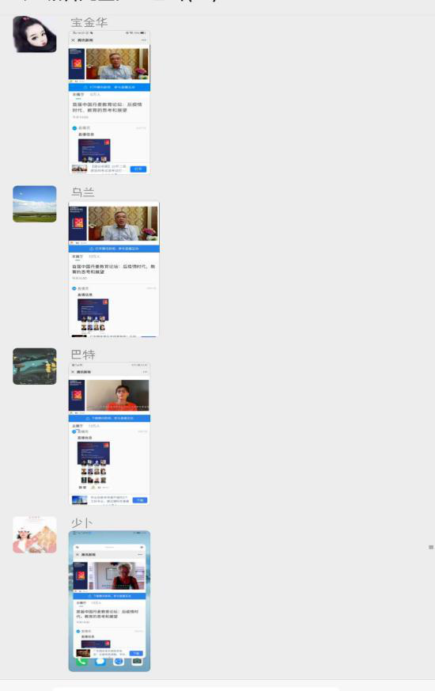Click blue banner bar in 乌兰's screenshot
Screen dimensions: 435x691
click(x=114, y=249)
